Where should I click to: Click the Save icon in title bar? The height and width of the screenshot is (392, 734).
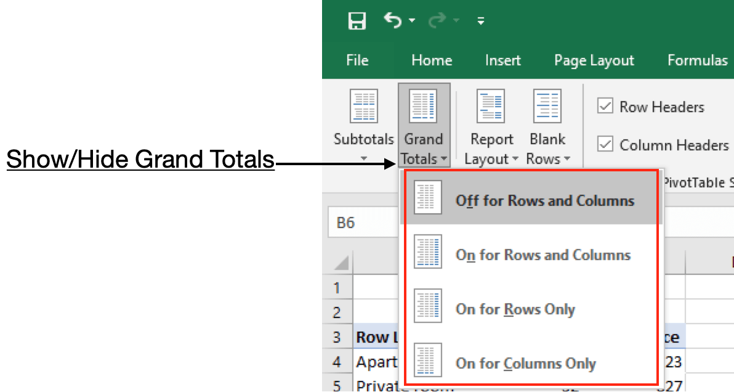tap(357, 21)
